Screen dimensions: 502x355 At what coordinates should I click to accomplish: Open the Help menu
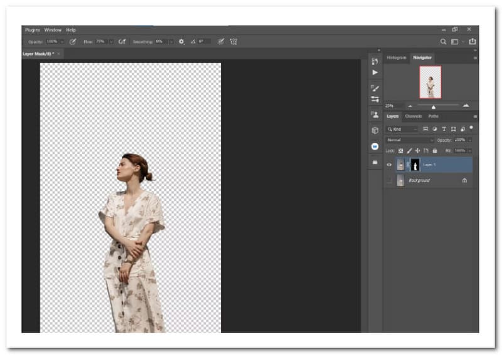click(x=71, y=30)
